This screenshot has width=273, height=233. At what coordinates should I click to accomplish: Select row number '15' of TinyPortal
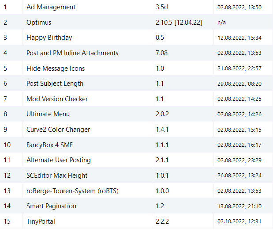[x=7, y=222]
